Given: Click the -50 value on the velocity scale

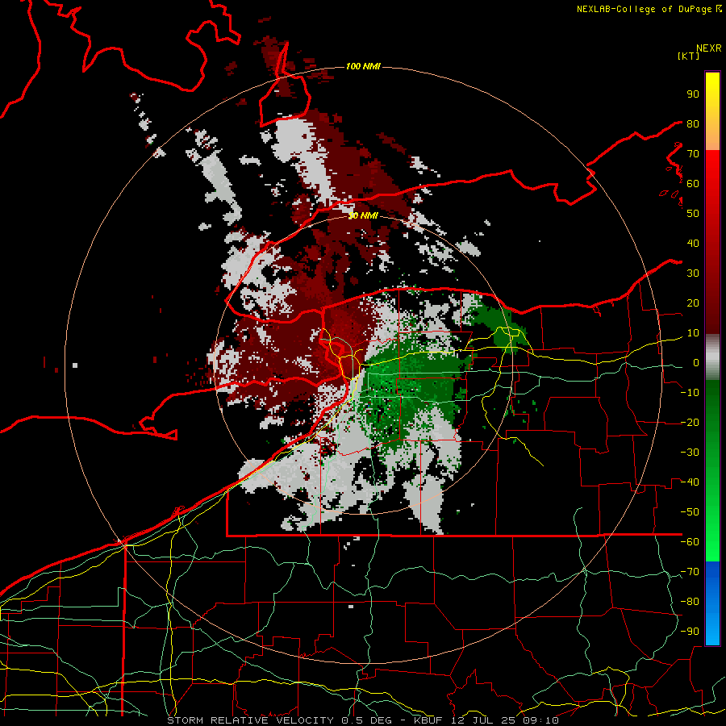Looking at the screenshot, I should coord(690,512).
